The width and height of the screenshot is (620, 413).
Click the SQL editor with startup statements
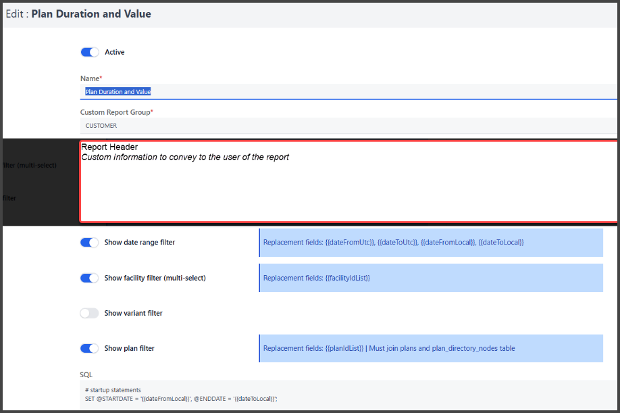[x=348, y=394]
